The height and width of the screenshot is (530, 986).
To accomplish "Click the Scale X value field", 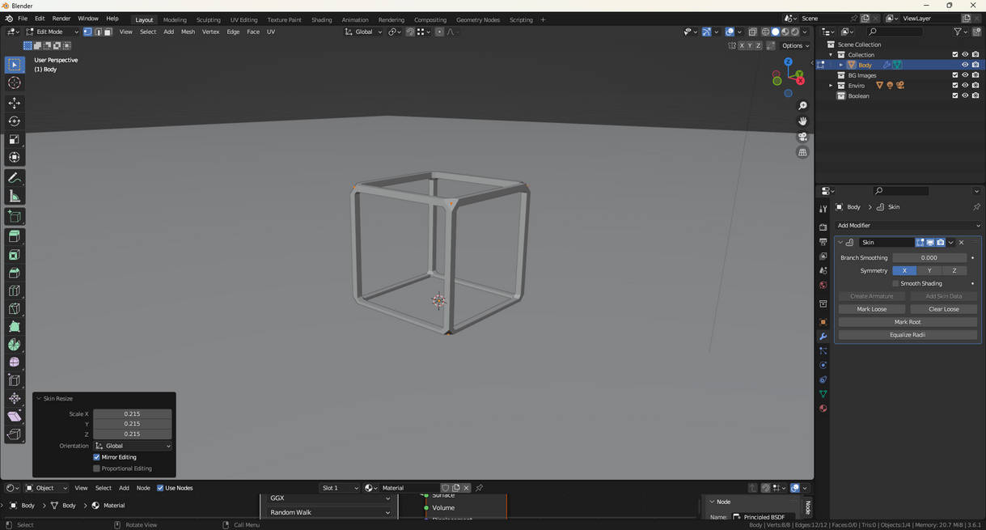I will [132, 414].
